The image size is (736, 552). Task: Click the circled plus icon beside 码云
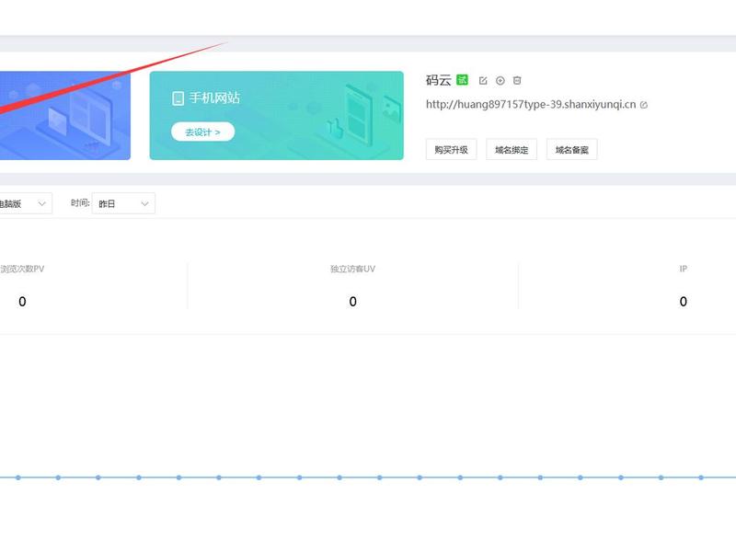click(x=500, y=81)
